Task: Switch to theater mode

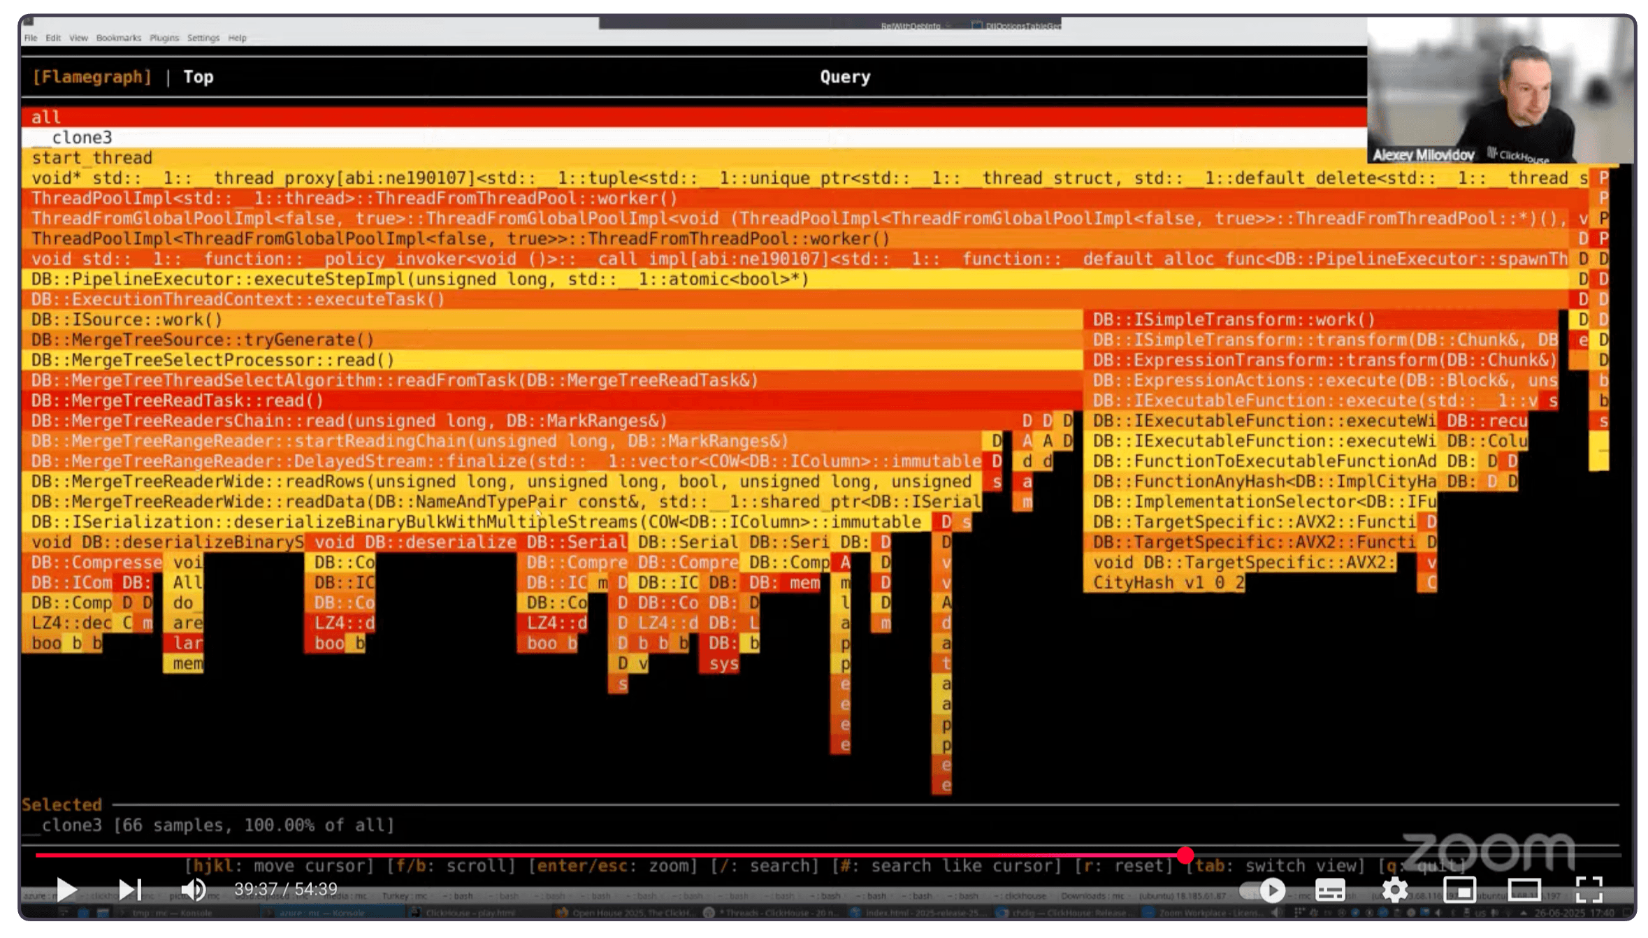Action: [1524, 890]
